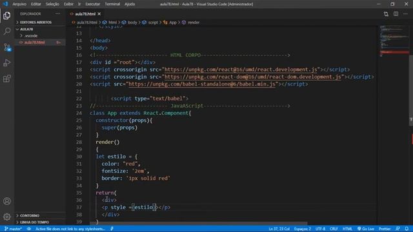Close the aula78.html editor tab
The image size is (413, 232).
99,14
